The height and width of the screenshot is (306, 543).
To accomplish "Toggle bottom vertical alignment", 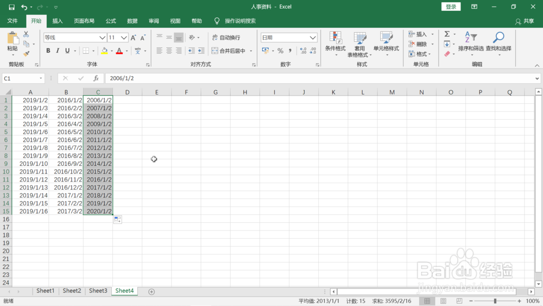I will point(179,38).
